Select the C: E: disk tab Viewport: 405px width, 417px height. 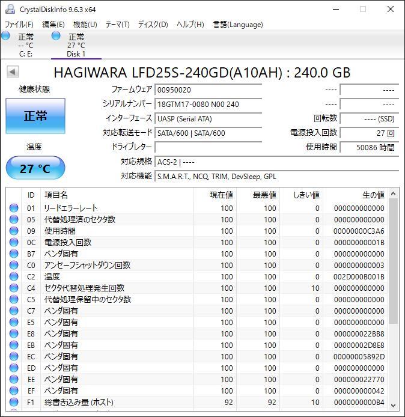click(25, 44)
